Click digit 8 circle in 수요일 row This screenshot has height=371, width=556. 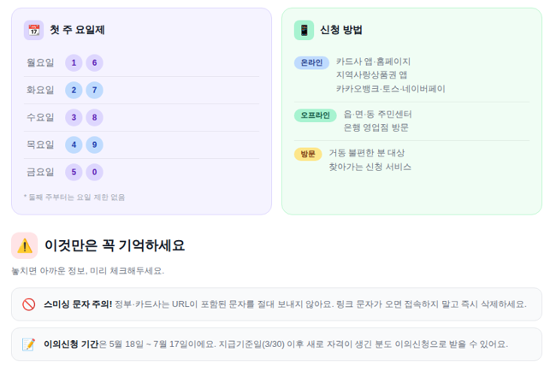click(95, 117)
